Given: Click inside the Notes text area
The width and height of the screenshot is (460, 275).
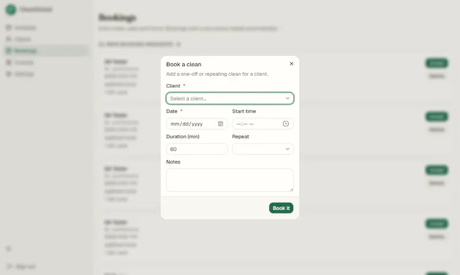Looking at the screenshot, I should click(x=230, y=180).
